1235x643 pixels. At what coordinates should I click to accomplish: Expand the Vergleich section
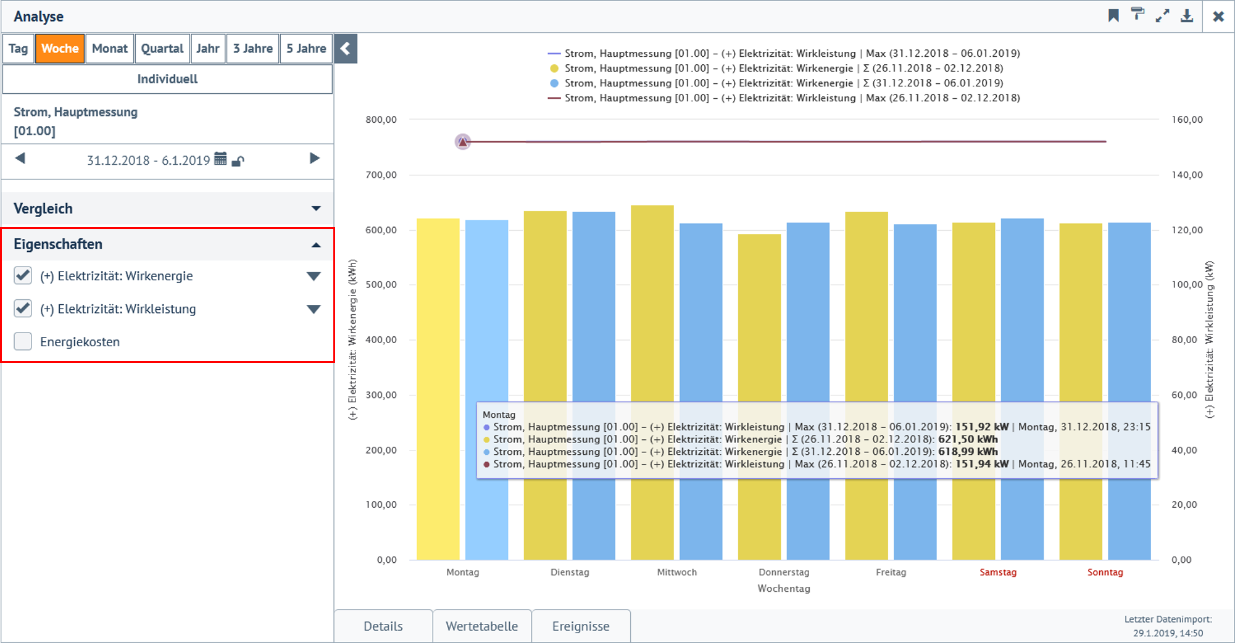pyautogui.click(x=315, y=209)
